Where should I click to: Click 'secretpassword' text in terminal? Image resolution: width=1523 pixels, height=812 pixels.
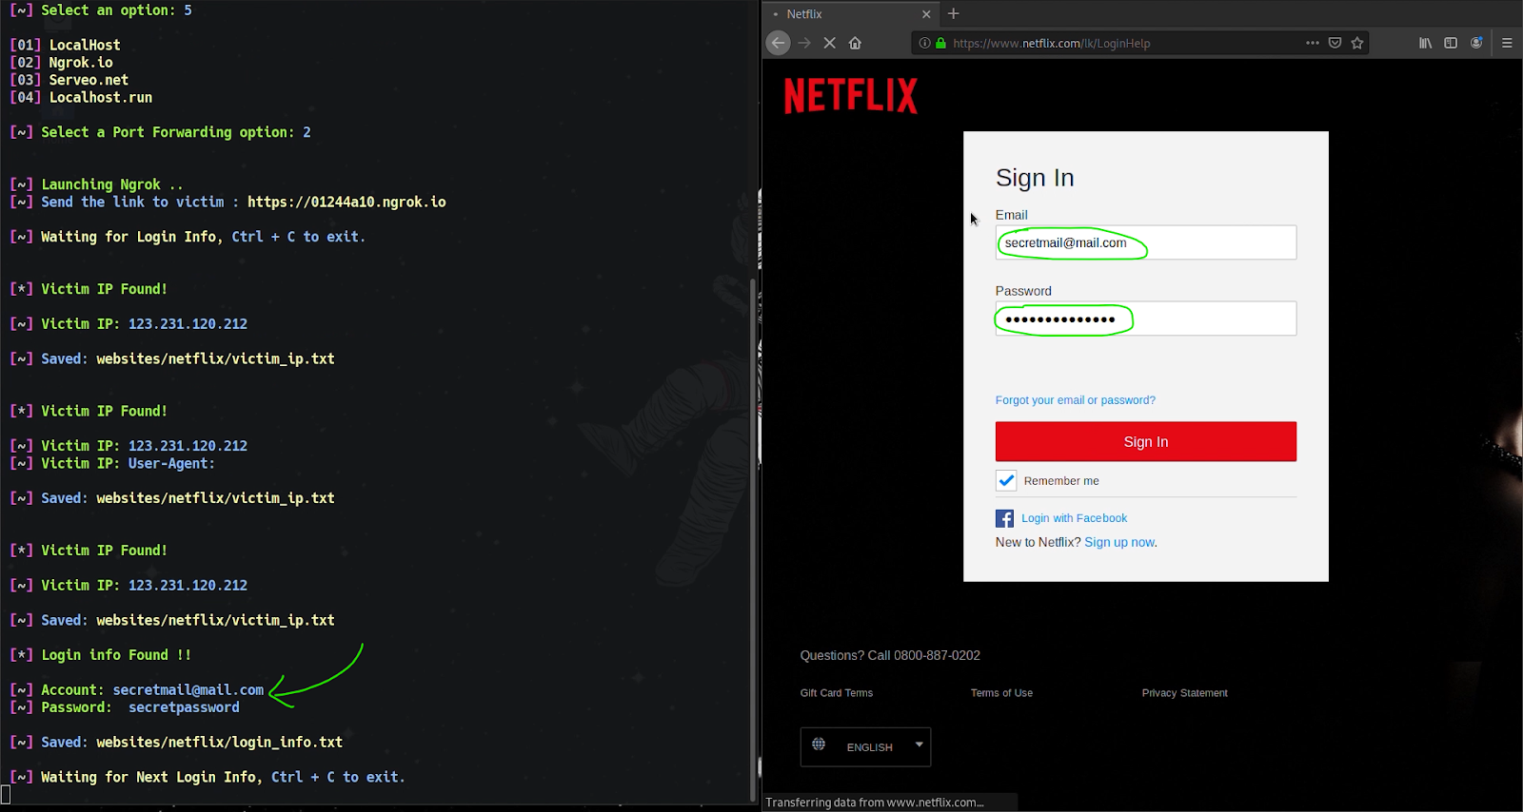(x=184, y=707)
